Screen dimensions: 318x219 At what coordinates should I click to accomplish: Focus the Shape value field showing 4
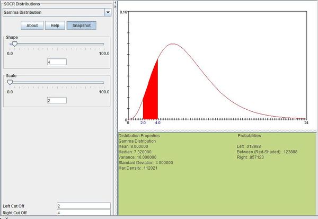pos(57,62)
